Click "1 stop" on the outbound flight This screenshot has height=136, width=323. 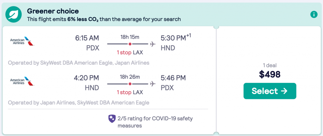click(x=124, y=52)
